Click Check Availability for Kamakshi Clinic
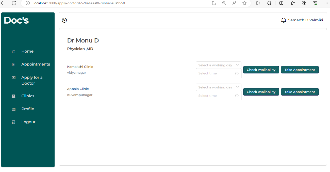 (x=261, y=70)
